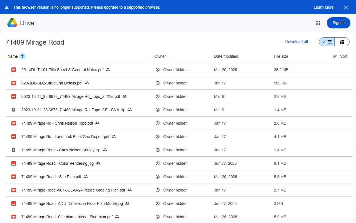
Task: Click the 589 KB file size cell
Action: click(x=280, y=83)
